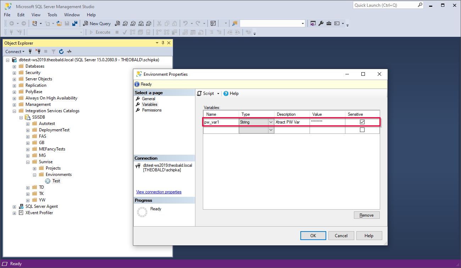This screenshot has height=268, width=461.
Task: Expand the SQL Server Agent node
Action: [14, 206]
